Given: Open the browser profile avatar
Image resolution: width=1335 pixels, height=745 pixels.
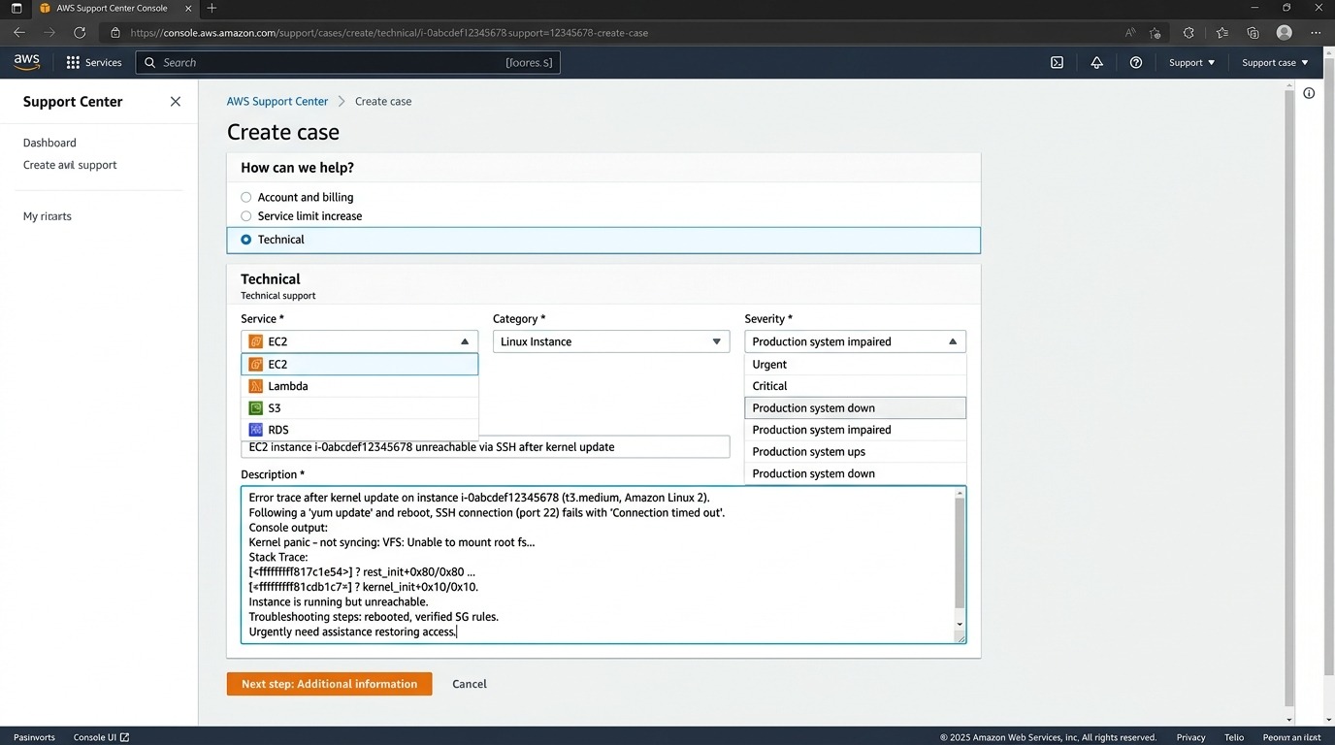Looking at the screenshot, I should pyautogui.click(x=1285, y=32).
